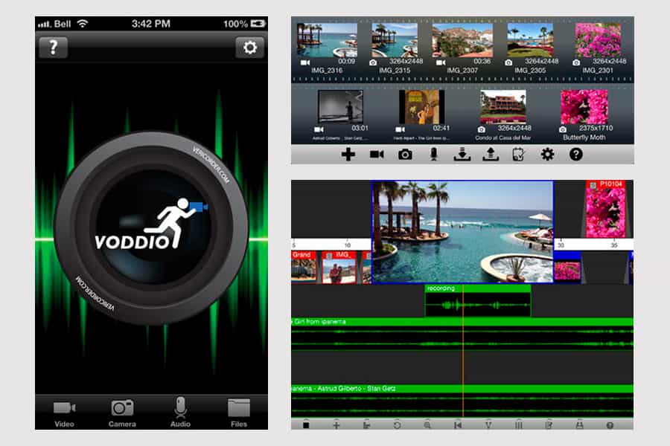Select the Girl from Ipanema audio track

coord(462,334)
